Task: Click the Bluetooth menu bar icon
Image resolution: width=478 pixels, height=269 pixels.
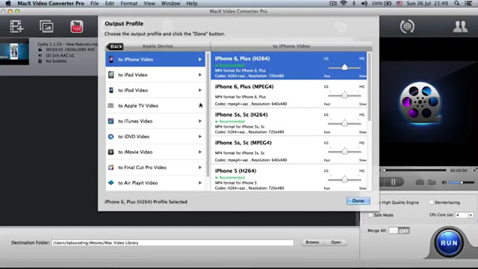Action: (x=353, y=3)
